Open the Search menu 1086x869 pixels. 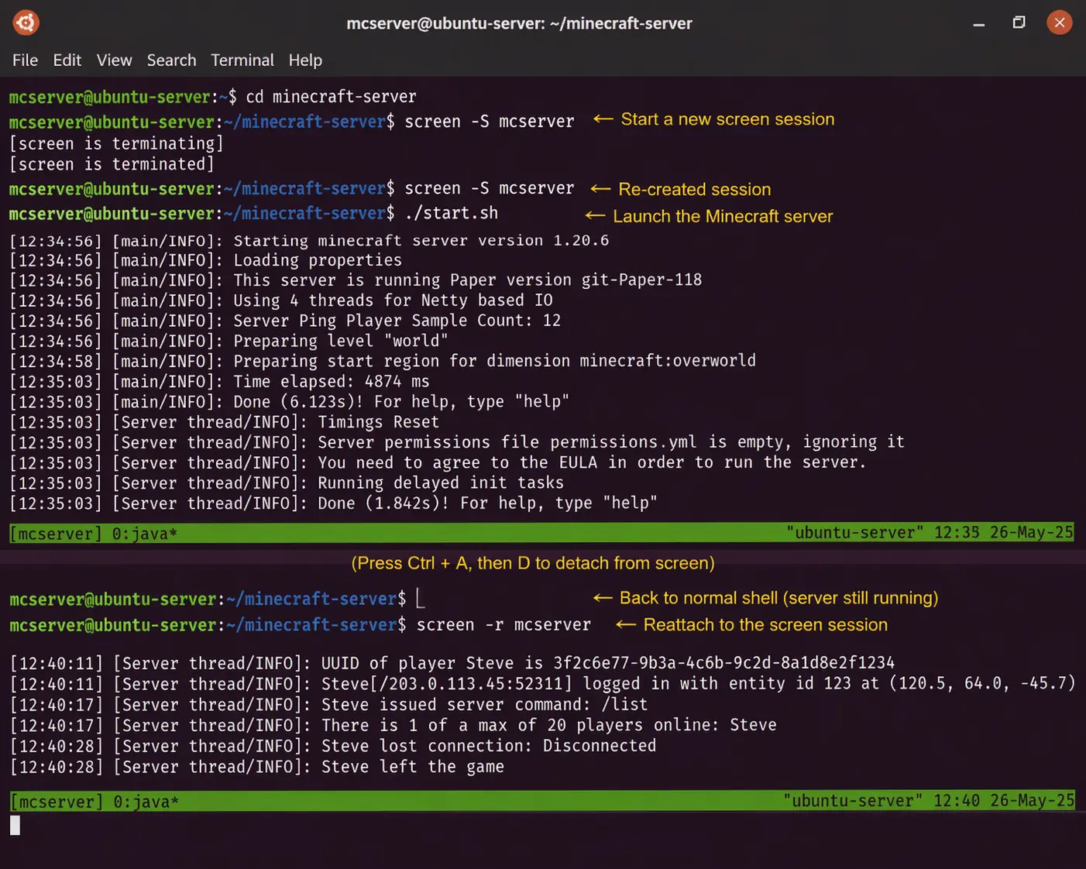171,60
